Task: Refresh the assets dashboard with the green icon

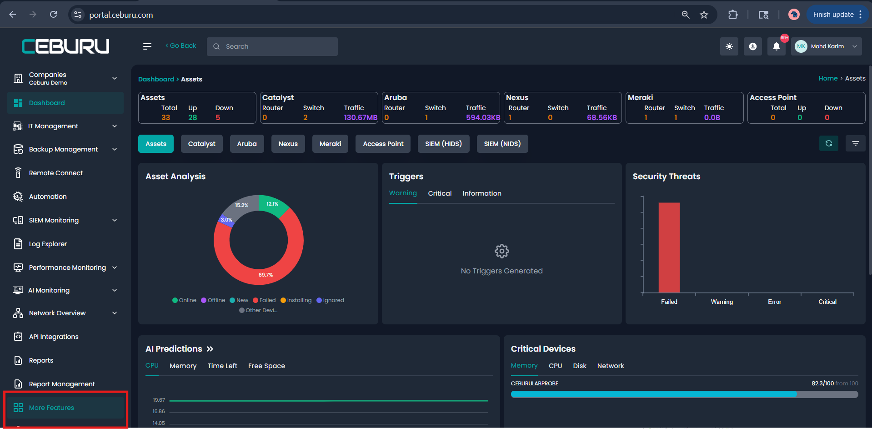Action: (x=829, y=143)
